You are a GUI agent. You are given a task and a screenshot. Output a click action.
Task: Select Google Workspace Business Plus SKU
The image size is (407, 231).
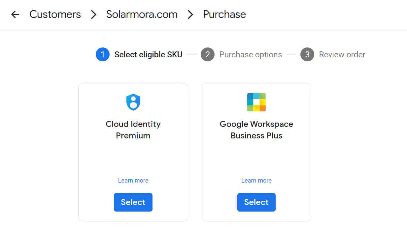[x=256, y=202]
